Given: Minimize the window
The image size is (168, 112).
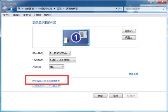Looking at the screenshot, I should pos(151,2).
